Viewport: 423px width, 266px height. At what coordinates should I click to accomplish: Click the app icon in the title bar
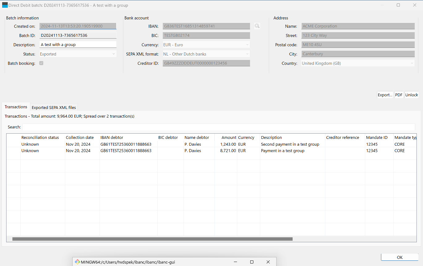click(x=5, y=5)
